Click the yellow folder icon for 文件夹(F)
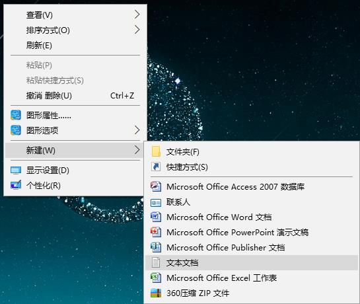Screen dimensions: 360x304 point(156,151)
